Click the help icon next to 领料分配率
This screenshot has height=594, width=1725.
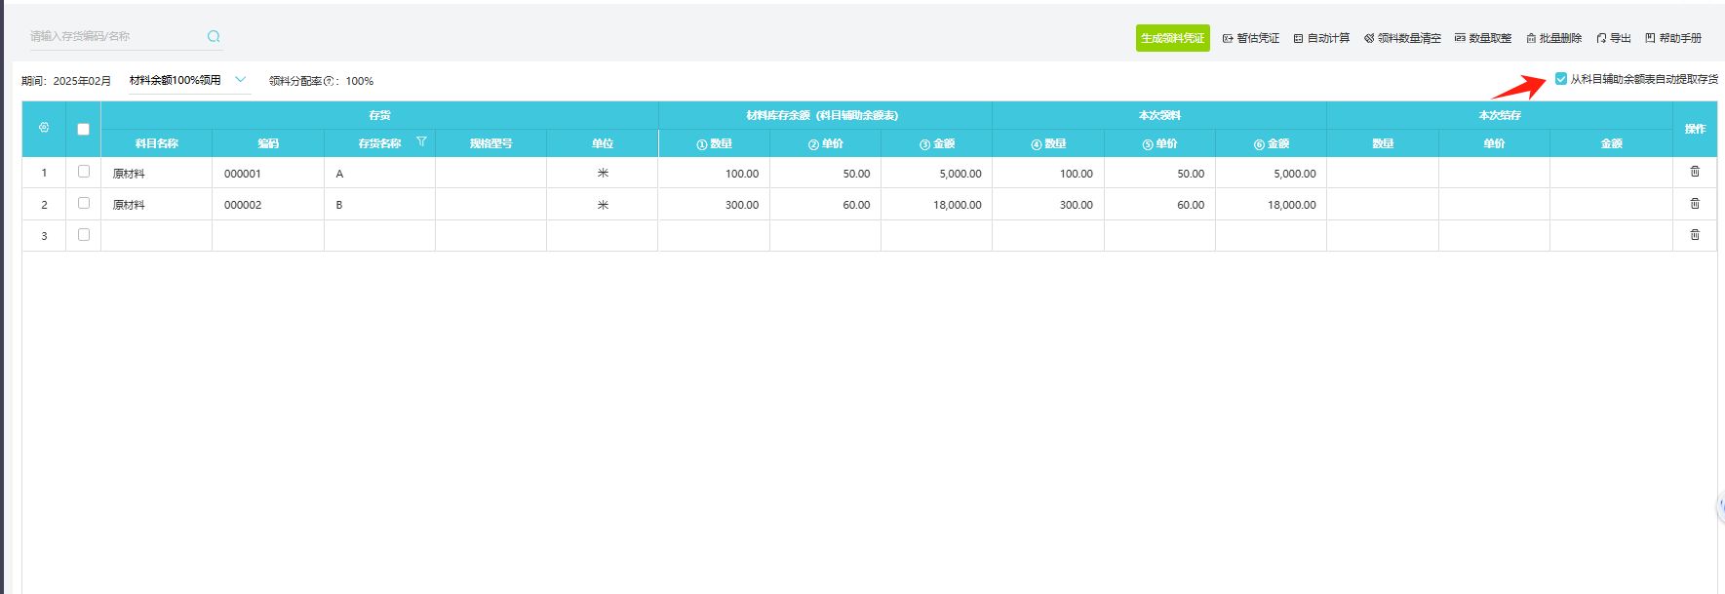[x=329, y=81]
